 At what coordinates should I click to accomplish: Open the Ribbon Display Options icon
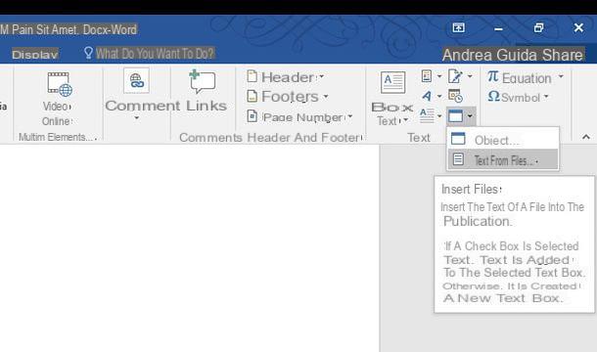[x=458, y=27]
